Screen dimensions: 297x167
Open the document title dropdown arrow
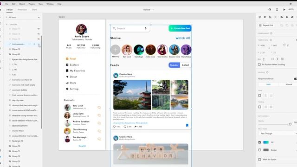[x=153, y=10]
